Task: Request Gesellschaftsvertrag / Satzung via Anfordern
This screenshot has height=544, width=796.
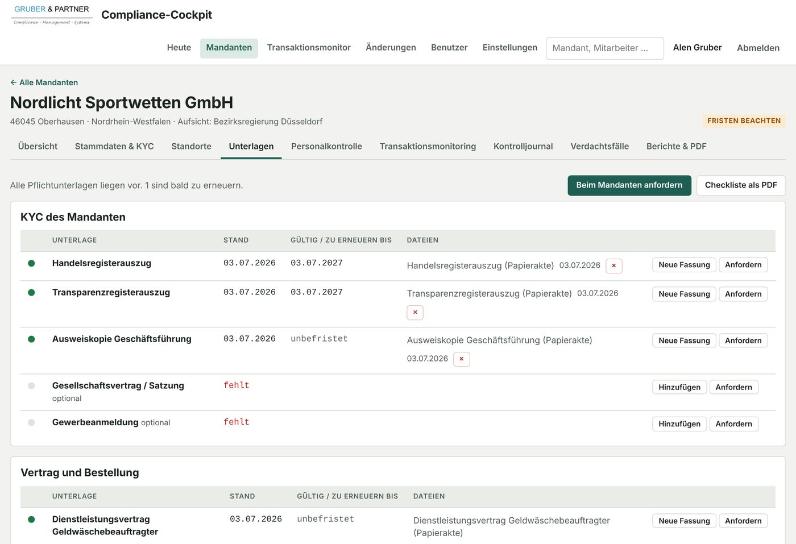Action: pyautogui.click(x=733, y=387)
